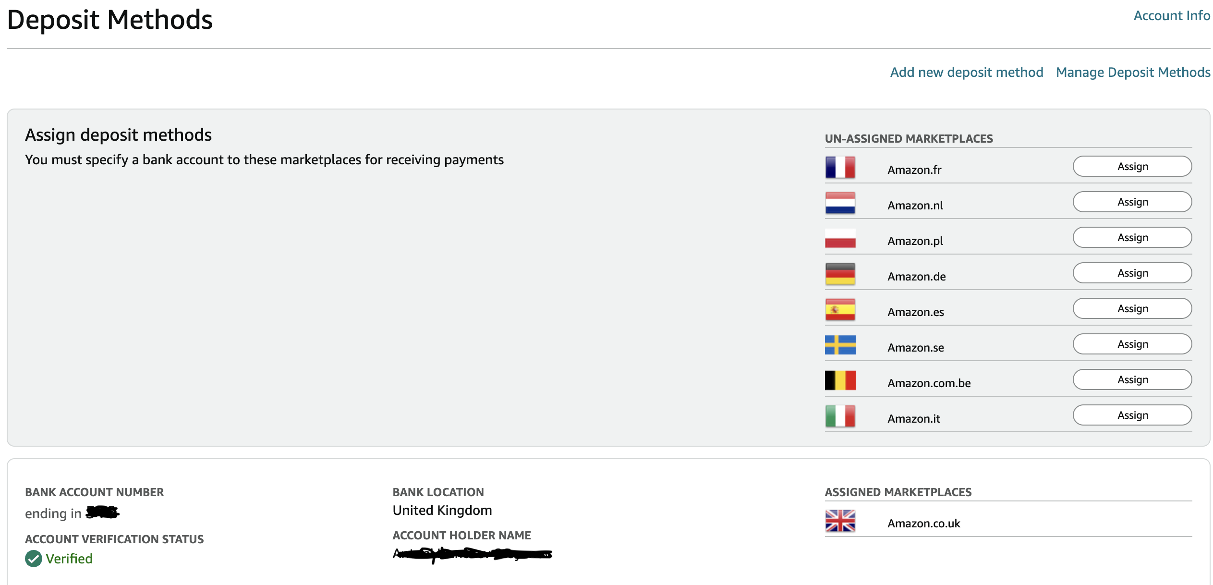Click the Netherlands flag icon for Amazon.nl

pos(840,203)
